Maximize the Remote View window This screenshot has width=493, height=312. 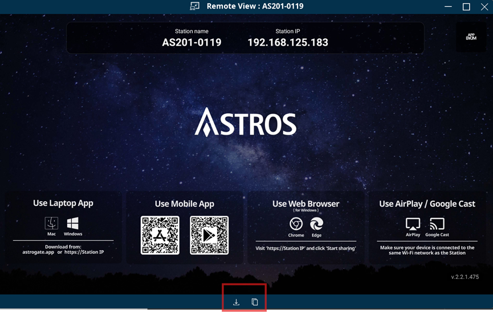coord(466,7)
